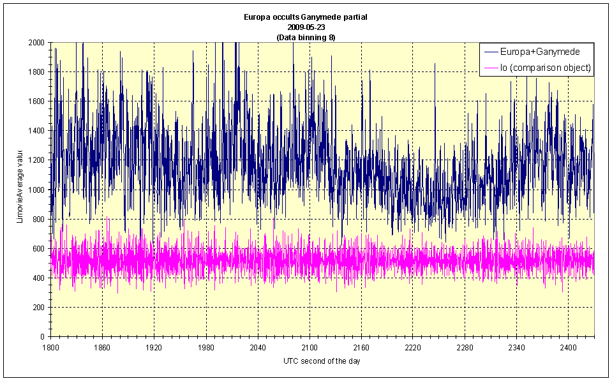
Task: Click y-axis label 800
Action: [39, 219]
